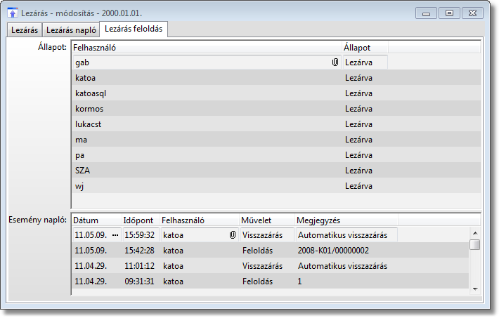The image size is (499, 318).
Task: Click the Állapot column header
Action: (x=365, y=48)
